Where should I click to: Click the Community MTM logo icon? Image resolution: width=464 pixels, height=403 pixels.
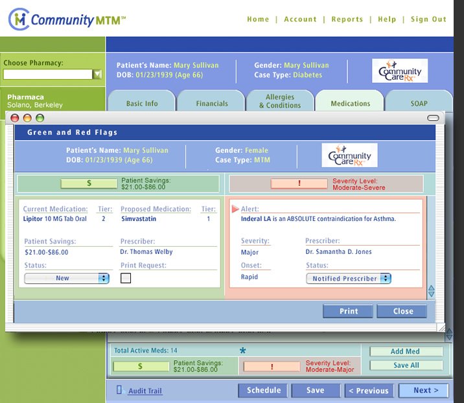click(x=19, y=19)
